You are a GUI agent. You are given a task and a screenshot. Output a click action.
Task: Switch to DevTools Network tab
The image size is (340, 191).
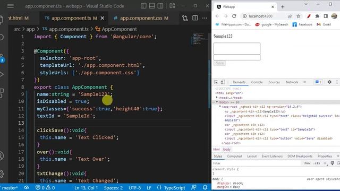[x=292, y=82]
